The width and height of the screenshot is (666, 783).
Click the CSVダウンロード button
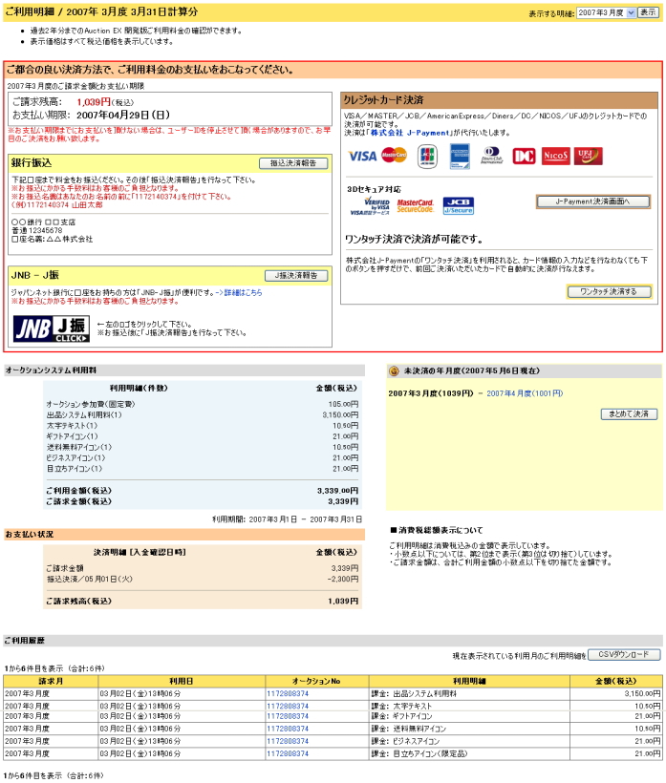click(x=624, y=655)
